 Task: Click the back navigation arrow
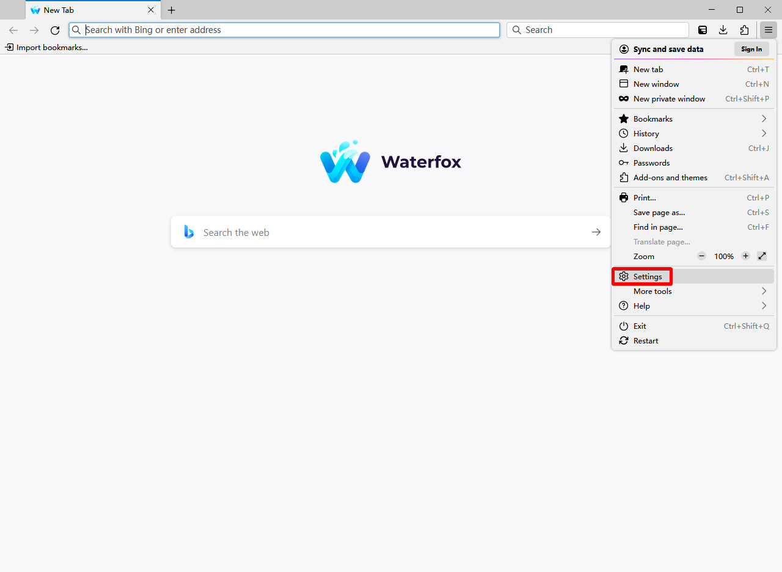click(x=13, y=30)
